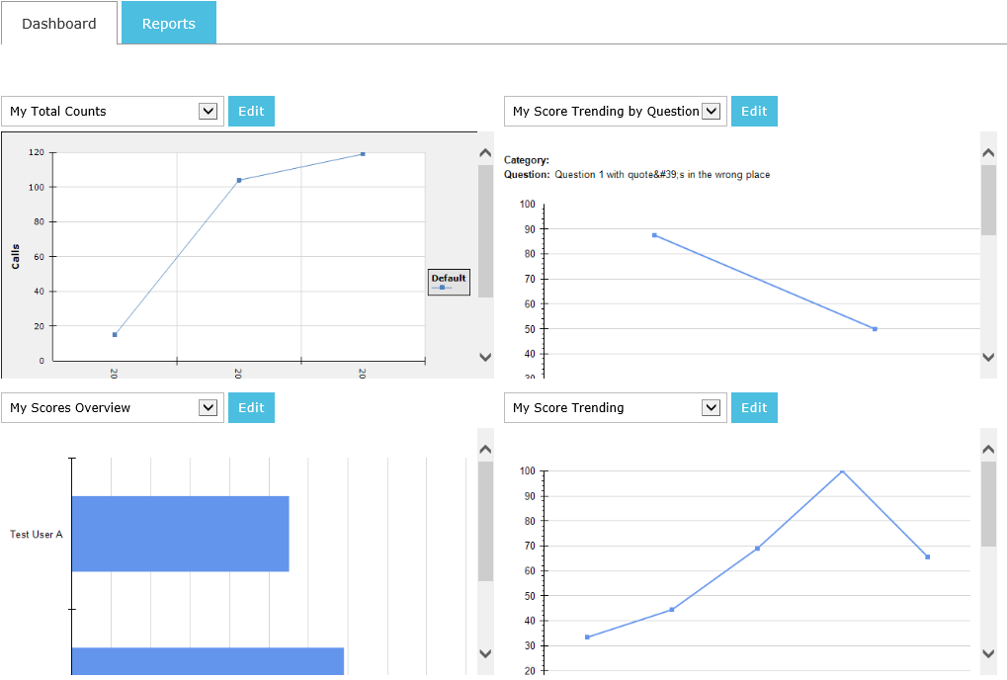The width and height of the screenshot is (1007, 680).
Task: Click the scrollbar thumb in My Total Counts chart
Action: pyautogui.click(x=485, y=230)
